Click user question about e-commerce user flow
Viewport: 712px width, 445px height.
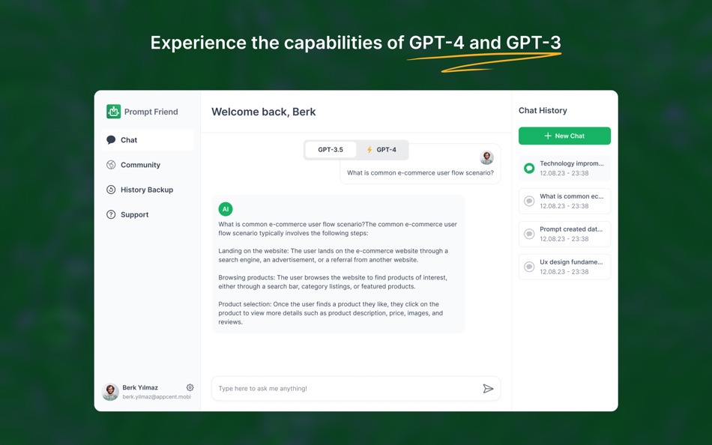click(420, 172)
